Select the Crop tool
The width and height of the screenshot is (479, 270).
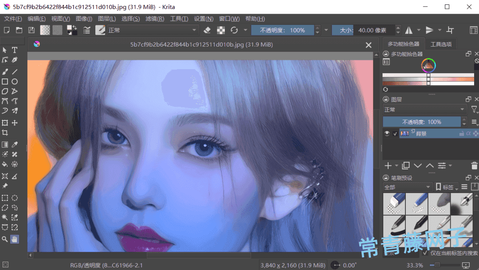coord(5,133)
